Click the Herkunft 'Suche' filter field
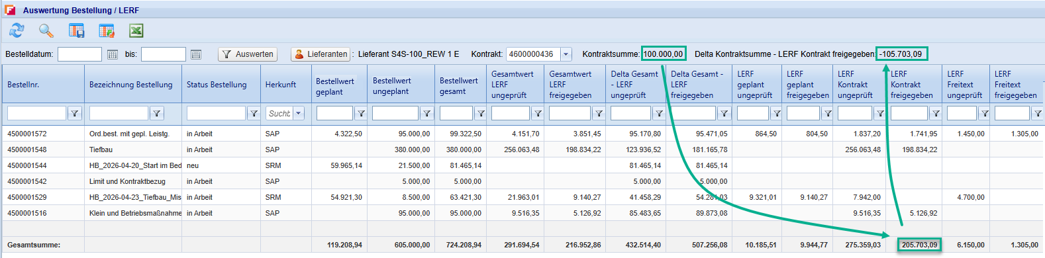Viewport: 1045px width, 258px height. pos(279,113)
